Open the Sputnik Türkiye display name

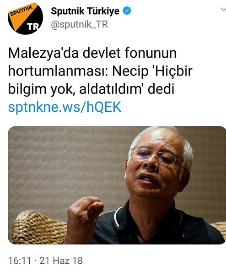(85, 11)
